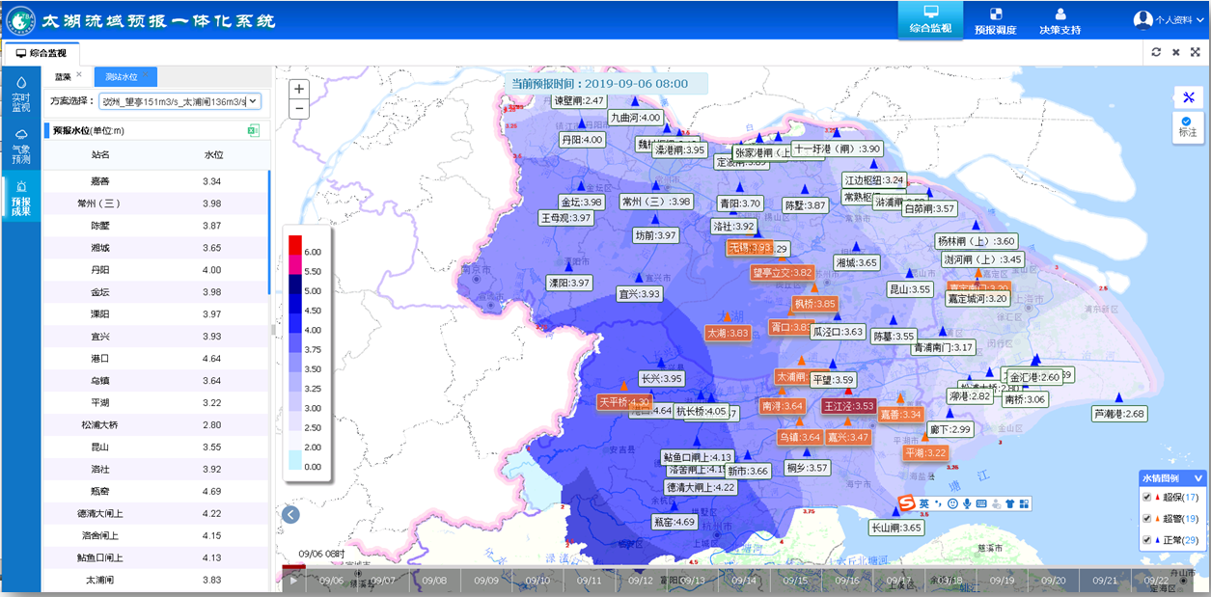Toggle the 标注 label option
The width and height of the screenshot is (1211, 597).
coord(1187,125)
